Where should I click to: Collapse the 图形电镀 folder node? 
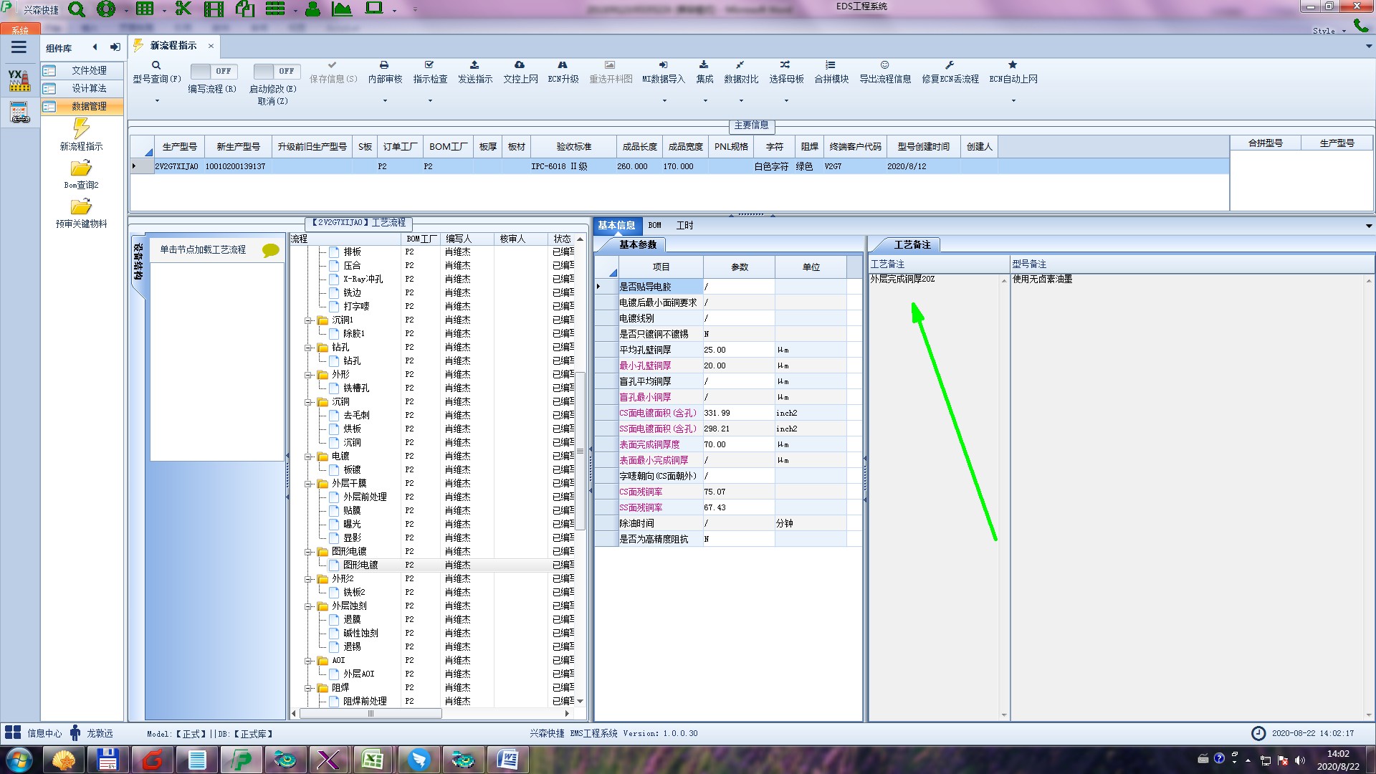point(308,552)
